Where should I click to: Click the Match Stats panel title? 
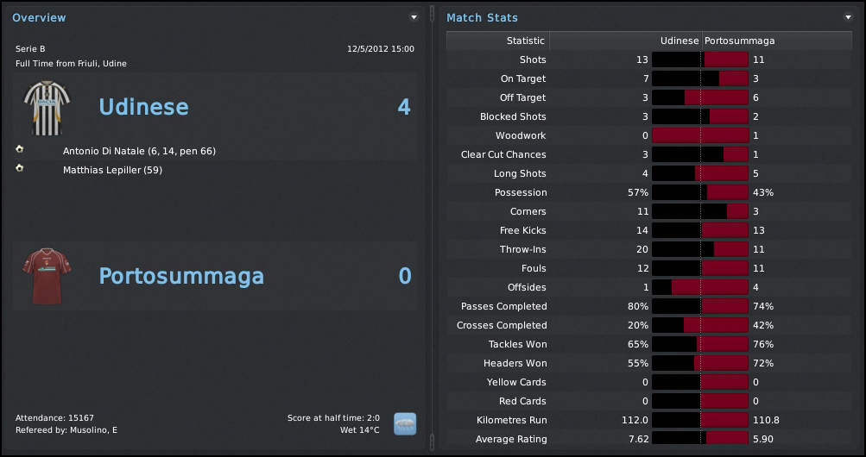click(x=482, y=17)
